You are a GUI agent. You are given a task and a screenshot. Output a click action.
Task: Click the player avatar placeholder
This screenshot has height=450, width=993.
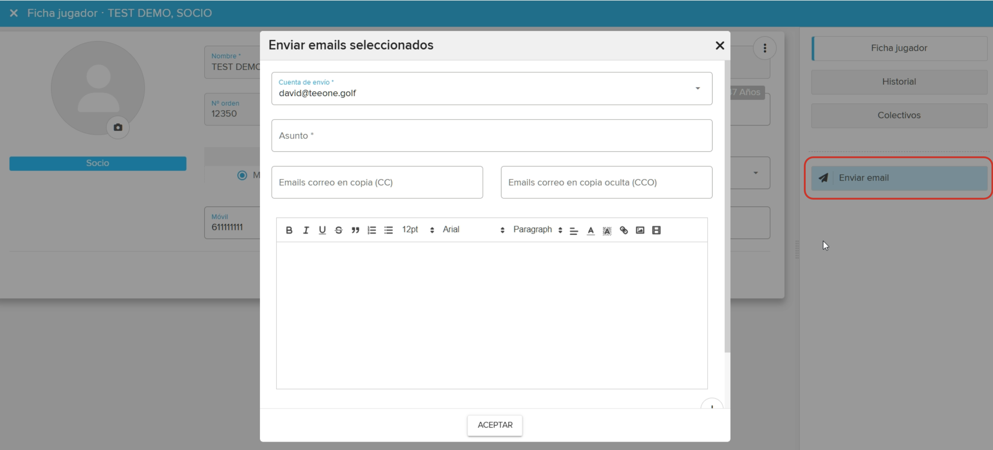tap(98, 88)
